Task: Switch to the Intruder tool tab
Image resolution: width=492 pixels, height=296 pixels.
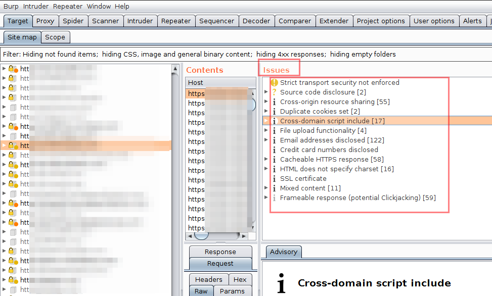Action: pos(140,21)
